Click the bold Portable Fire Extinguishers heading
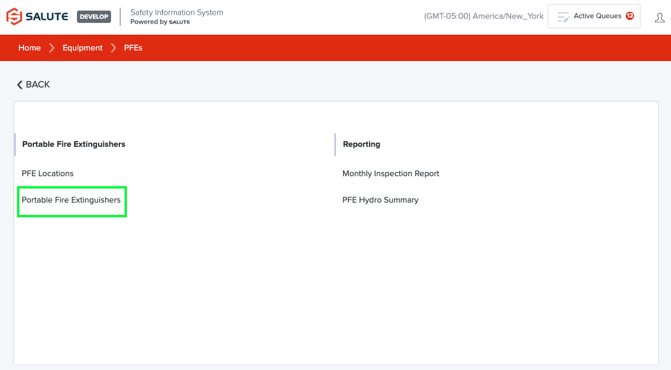 (73, 144)
